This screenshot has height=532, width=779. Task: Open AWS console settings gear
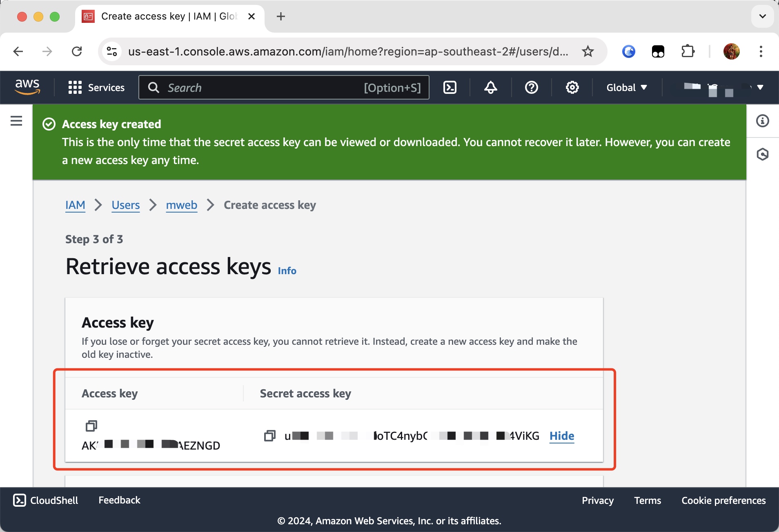coord(572,87)
